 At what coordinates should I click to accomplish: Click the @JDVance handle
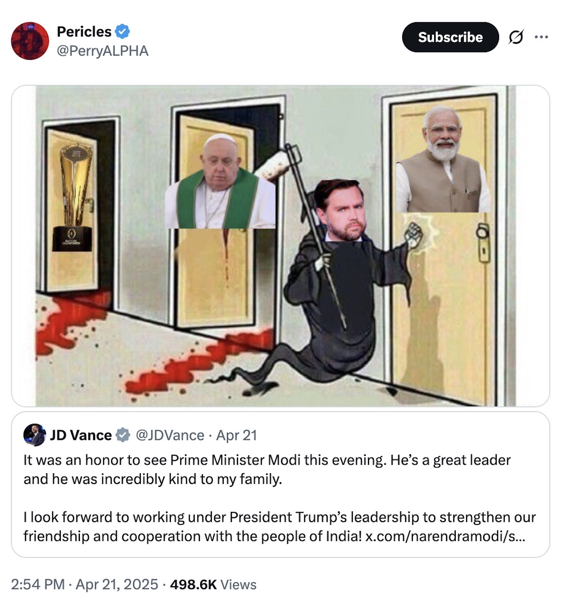click(170, 435)
